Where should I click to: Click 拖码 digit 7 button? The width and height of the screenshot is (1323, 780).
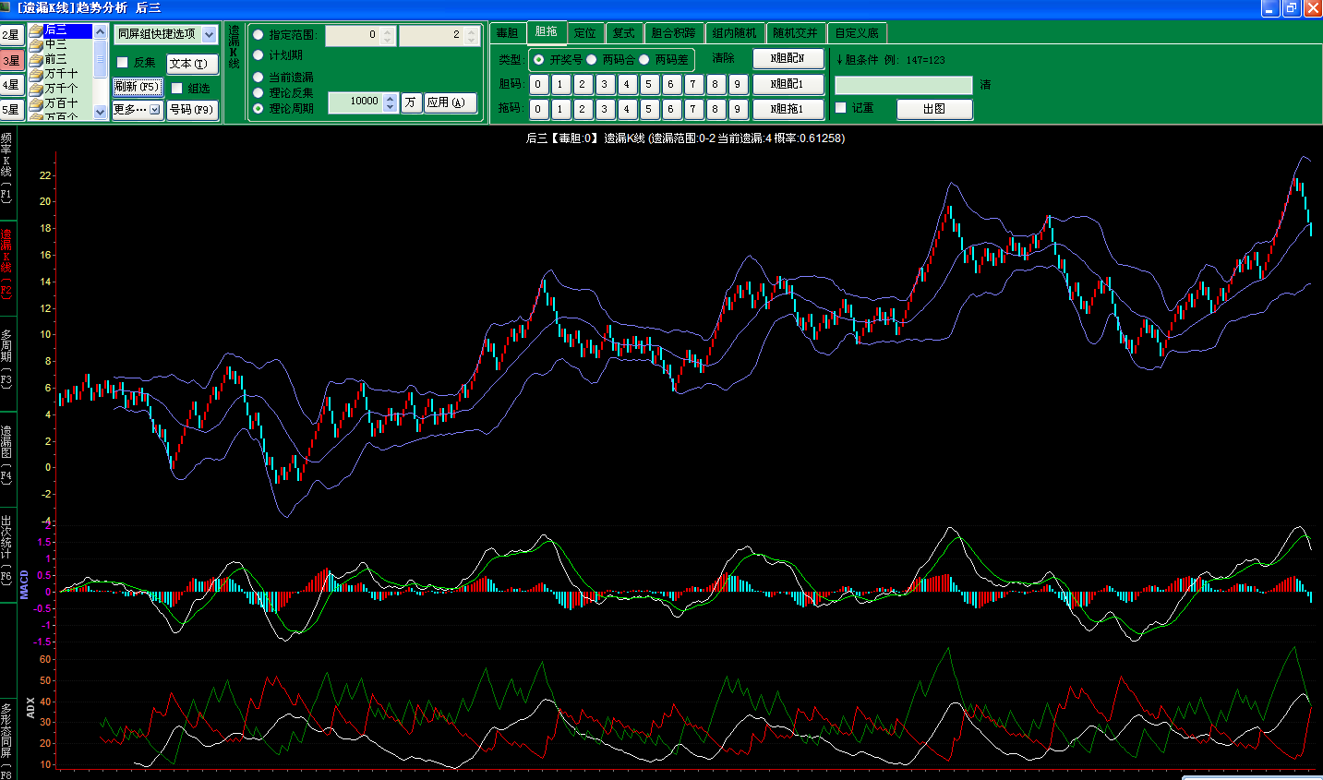coord(693,109)
